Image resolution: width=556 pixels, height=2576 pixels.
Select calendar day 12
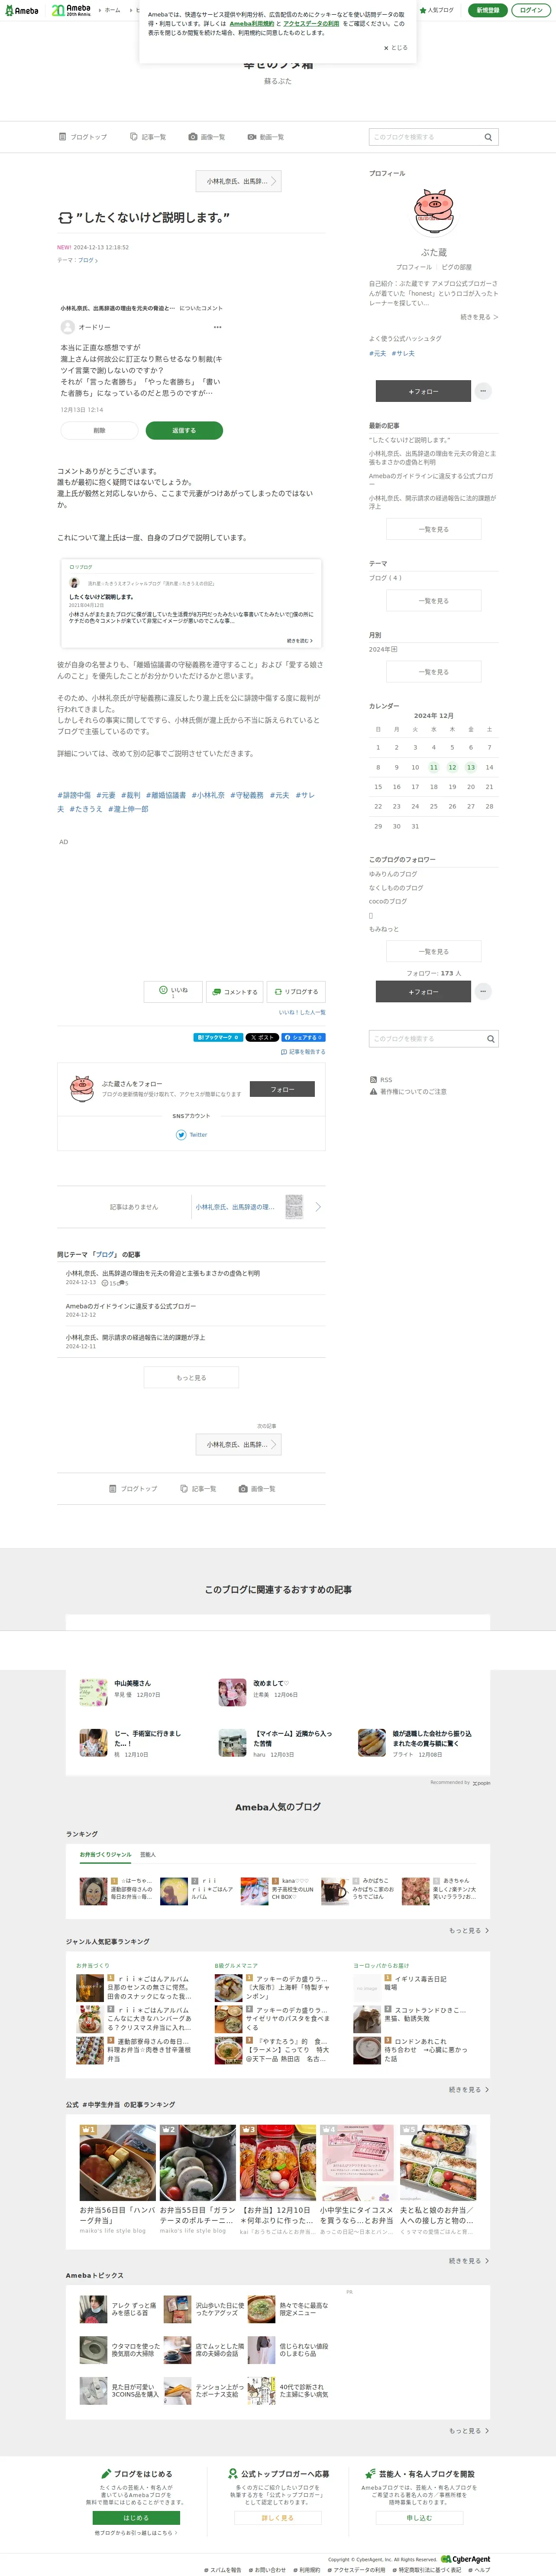pos(452,767)
